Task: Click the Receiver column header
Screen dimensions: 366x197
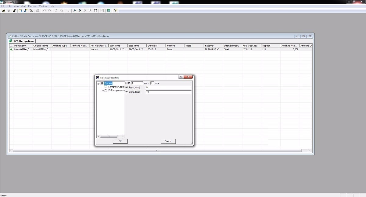Action: coord(213,46)
